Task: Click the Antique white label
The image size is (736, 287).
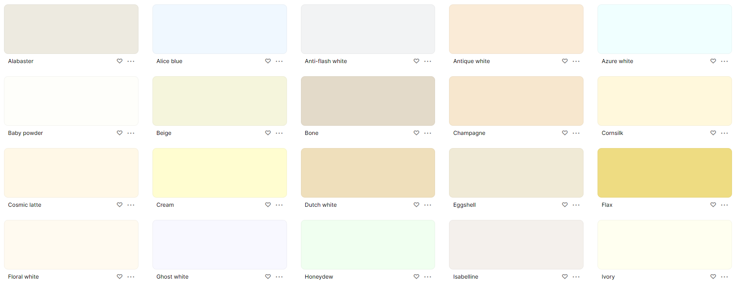Action: (x=471, y=61)
